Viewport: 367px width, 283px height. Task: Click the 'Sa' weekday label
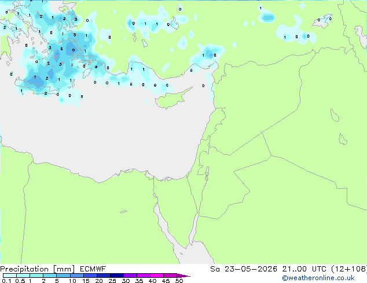(215, 269)
